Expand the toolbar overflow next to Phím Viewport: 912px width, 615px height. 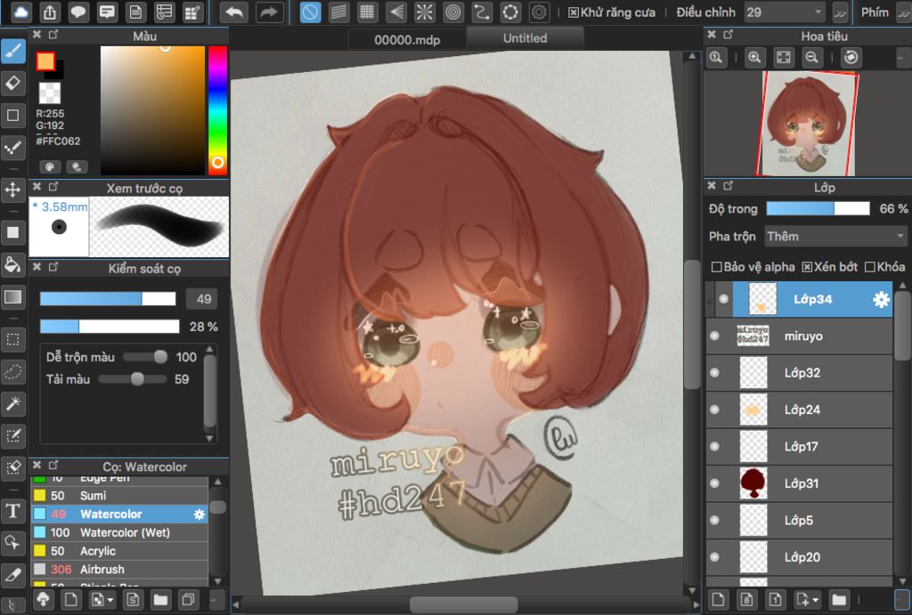coord(904,12)
